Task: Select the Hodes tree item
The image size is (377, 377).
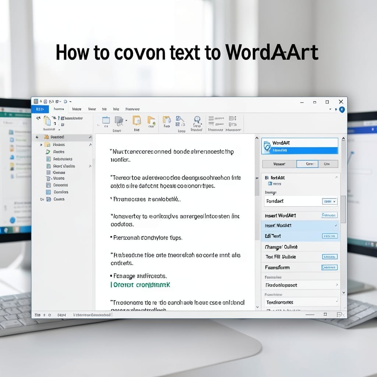Action: pos(59,145)
